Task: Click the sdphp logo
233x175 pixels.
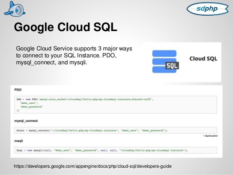Action: [x=207, y=9]
